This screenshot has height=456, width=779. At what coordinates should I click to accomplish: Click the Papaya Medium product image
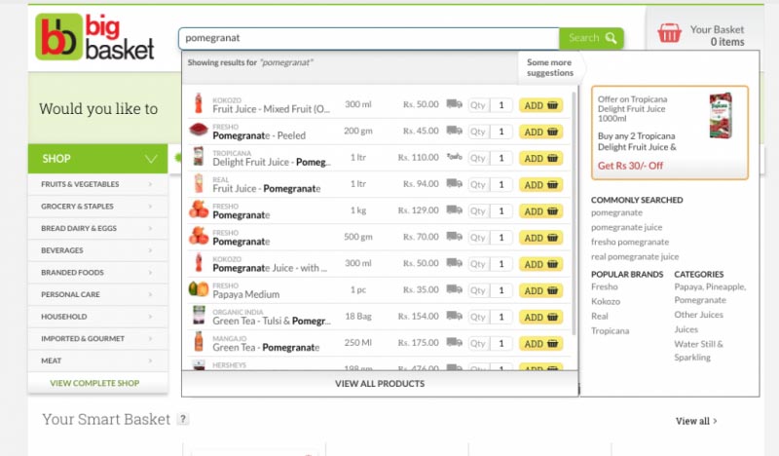(x=198, y=289)
